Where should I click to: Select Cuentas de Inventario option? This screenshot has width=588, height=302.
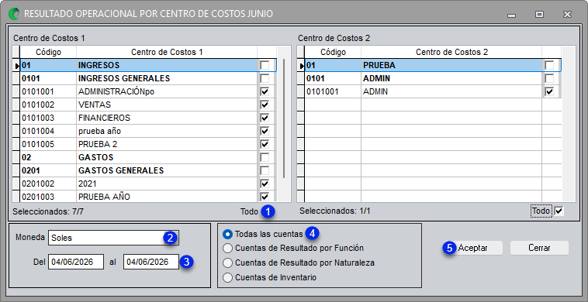pyautogui.click(x=227, y=278)
